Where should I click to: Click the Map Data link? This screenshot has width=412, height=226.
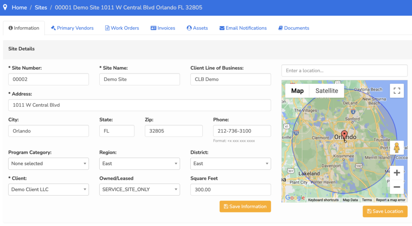[x=350, y=200]
